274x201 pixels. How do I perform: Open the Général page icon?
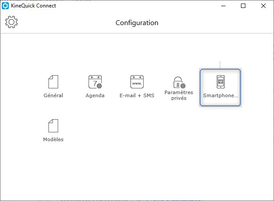[53, 82]
